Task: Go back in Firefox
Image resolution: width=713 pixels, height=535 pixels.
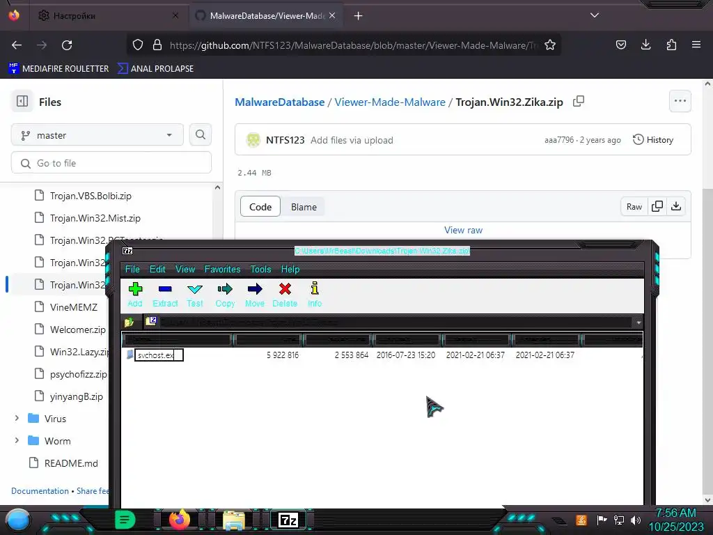Action: pyautogui.click(x=17, y=45)
